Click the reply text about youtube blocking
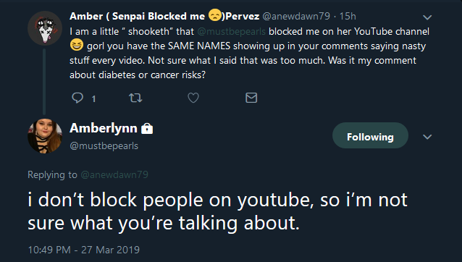This screenshot has width=462, height=262. (217, 211)
